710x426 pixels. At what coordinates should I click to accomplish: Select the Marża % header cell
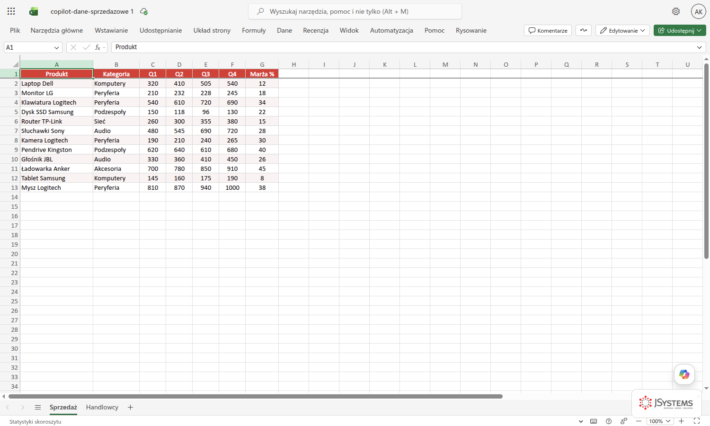click(262, 74)
